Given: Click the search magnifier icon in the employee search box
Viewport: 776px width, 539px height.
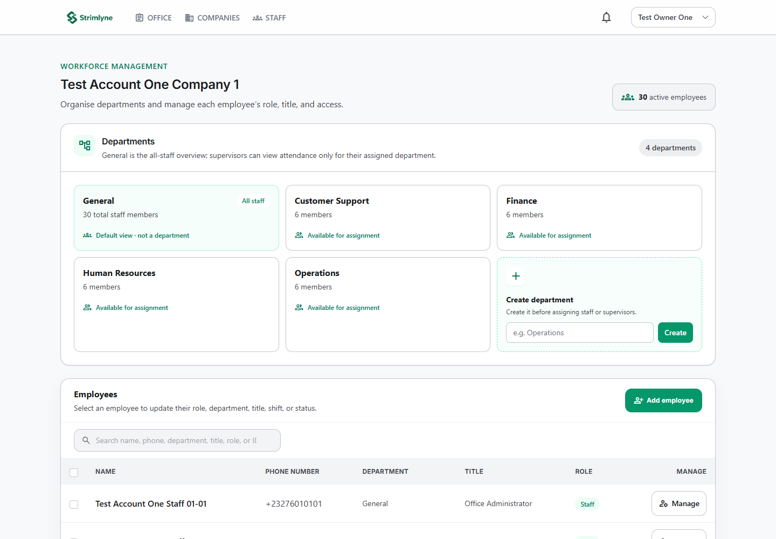Looking at the screenshot, I should point(86,440).
